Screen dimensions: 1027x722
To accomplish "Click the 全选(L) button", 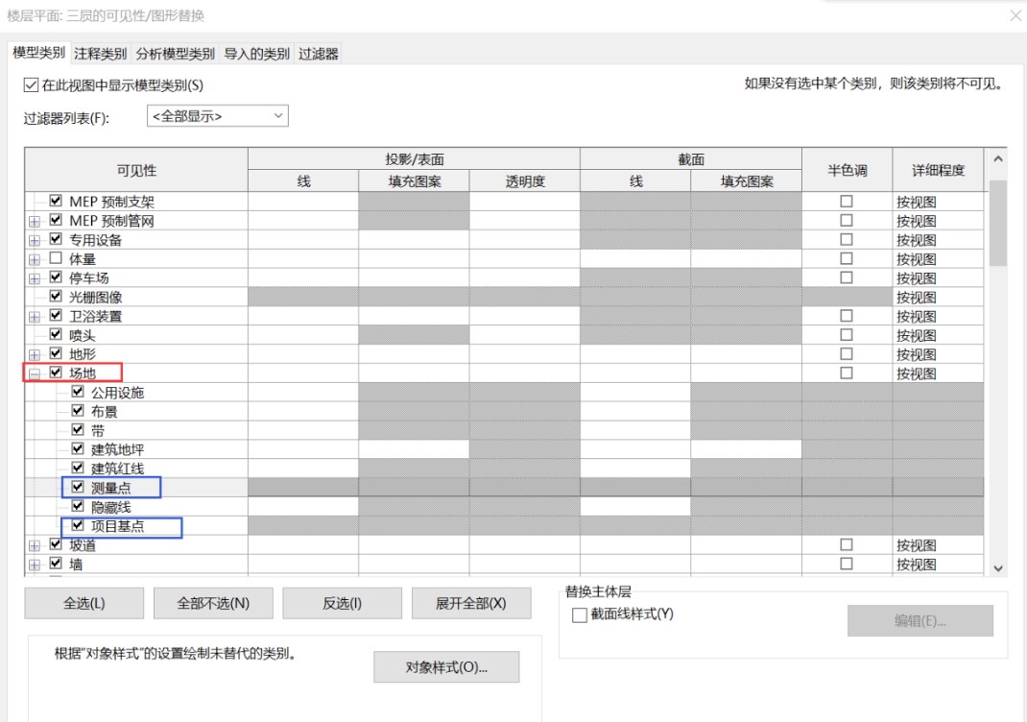I will (84, 603).
